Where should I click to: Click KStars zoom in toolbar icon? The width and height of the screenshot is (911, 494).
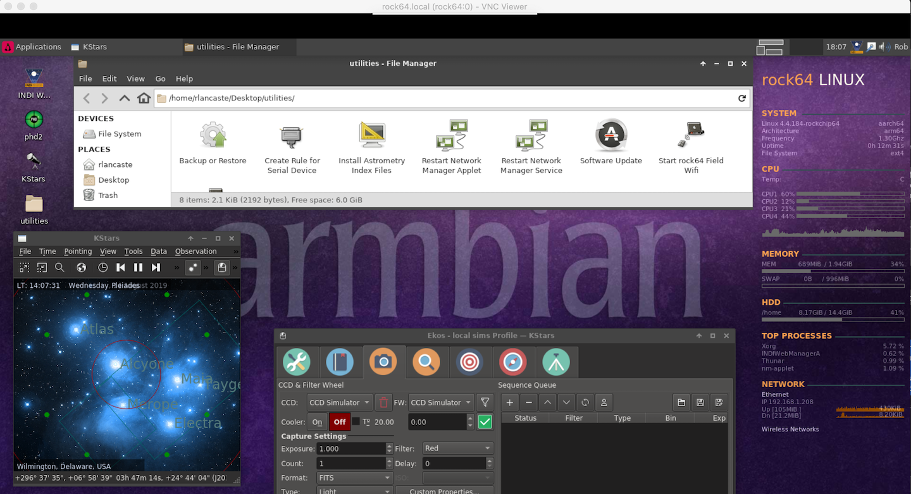pyautogui.click(x=24, y=268)
